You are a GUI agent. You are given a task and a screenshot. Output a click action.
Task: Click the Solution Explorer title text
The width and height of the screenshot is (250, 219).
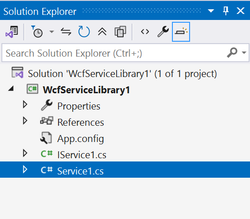[x=40, y=12]
